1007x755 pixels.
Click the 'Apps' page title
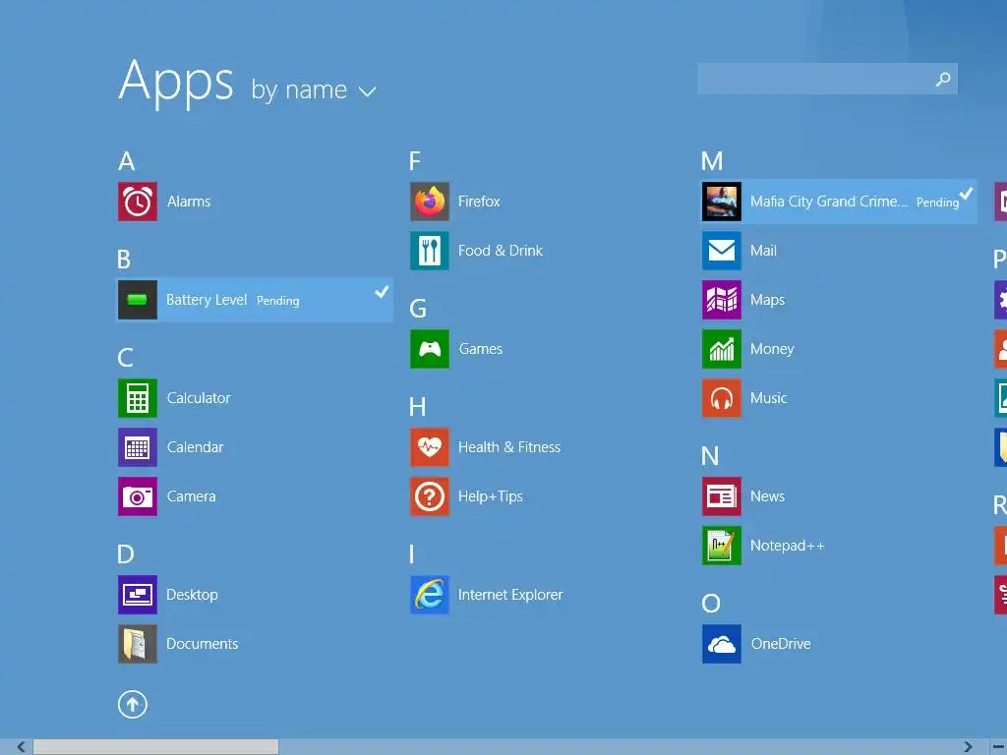click(176, 84)
